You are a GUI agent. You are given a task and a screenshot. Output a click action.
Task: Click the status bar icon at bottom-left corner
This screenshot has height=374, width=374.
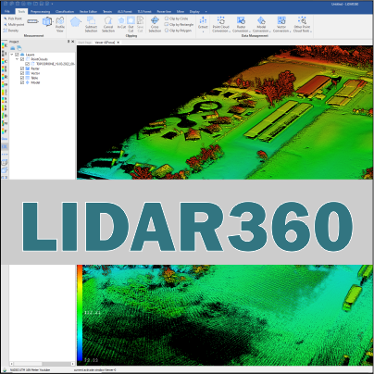coord(5,369)
